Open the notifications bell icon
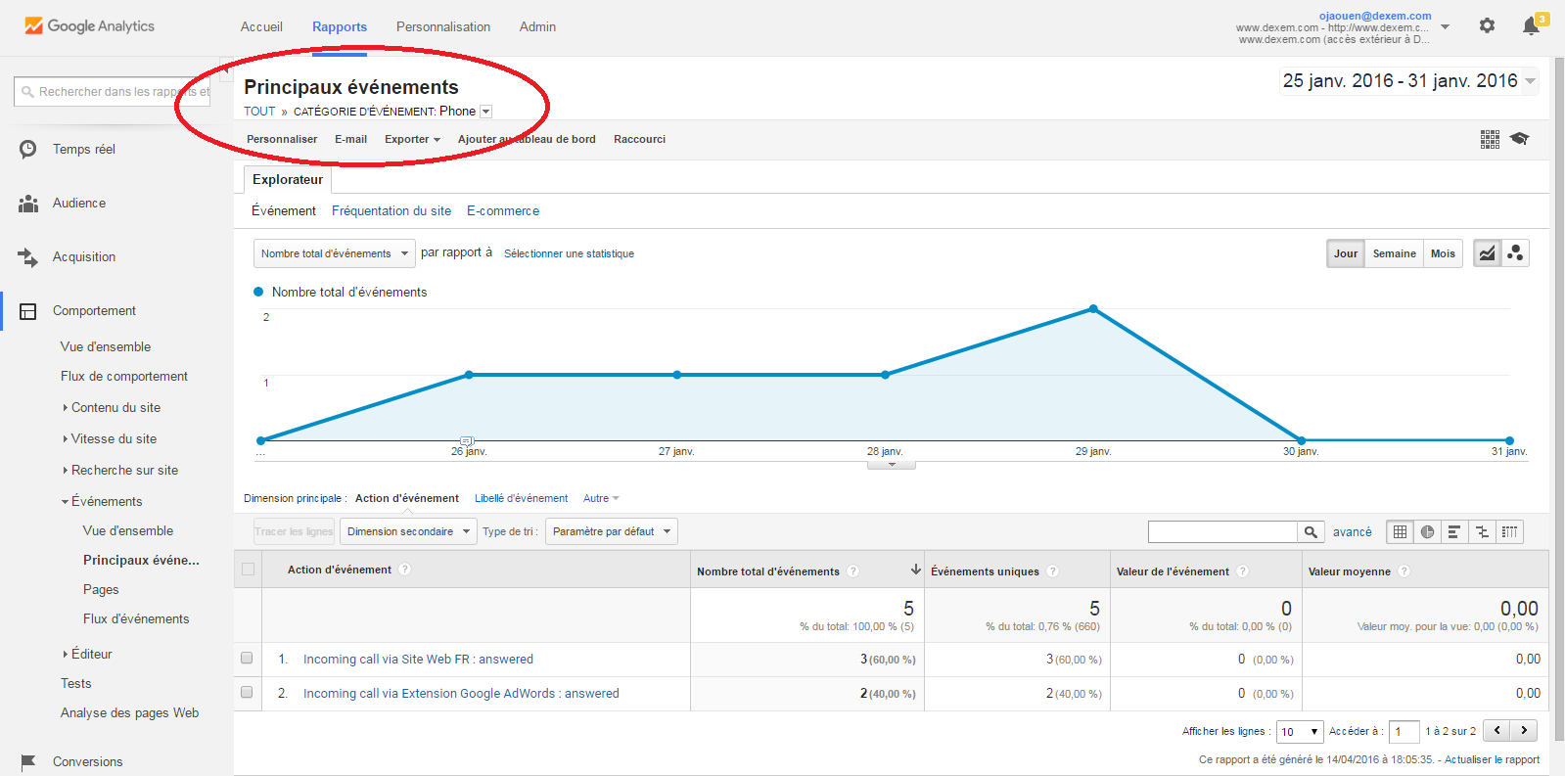This screenshot has width=1565, height=776. tap(1532, 26)
